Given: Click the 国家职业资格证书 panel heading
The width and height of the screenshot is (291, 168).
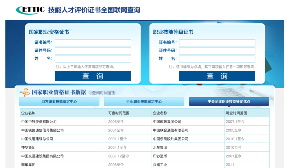Looking at the screenshot, I should point(49,32).
